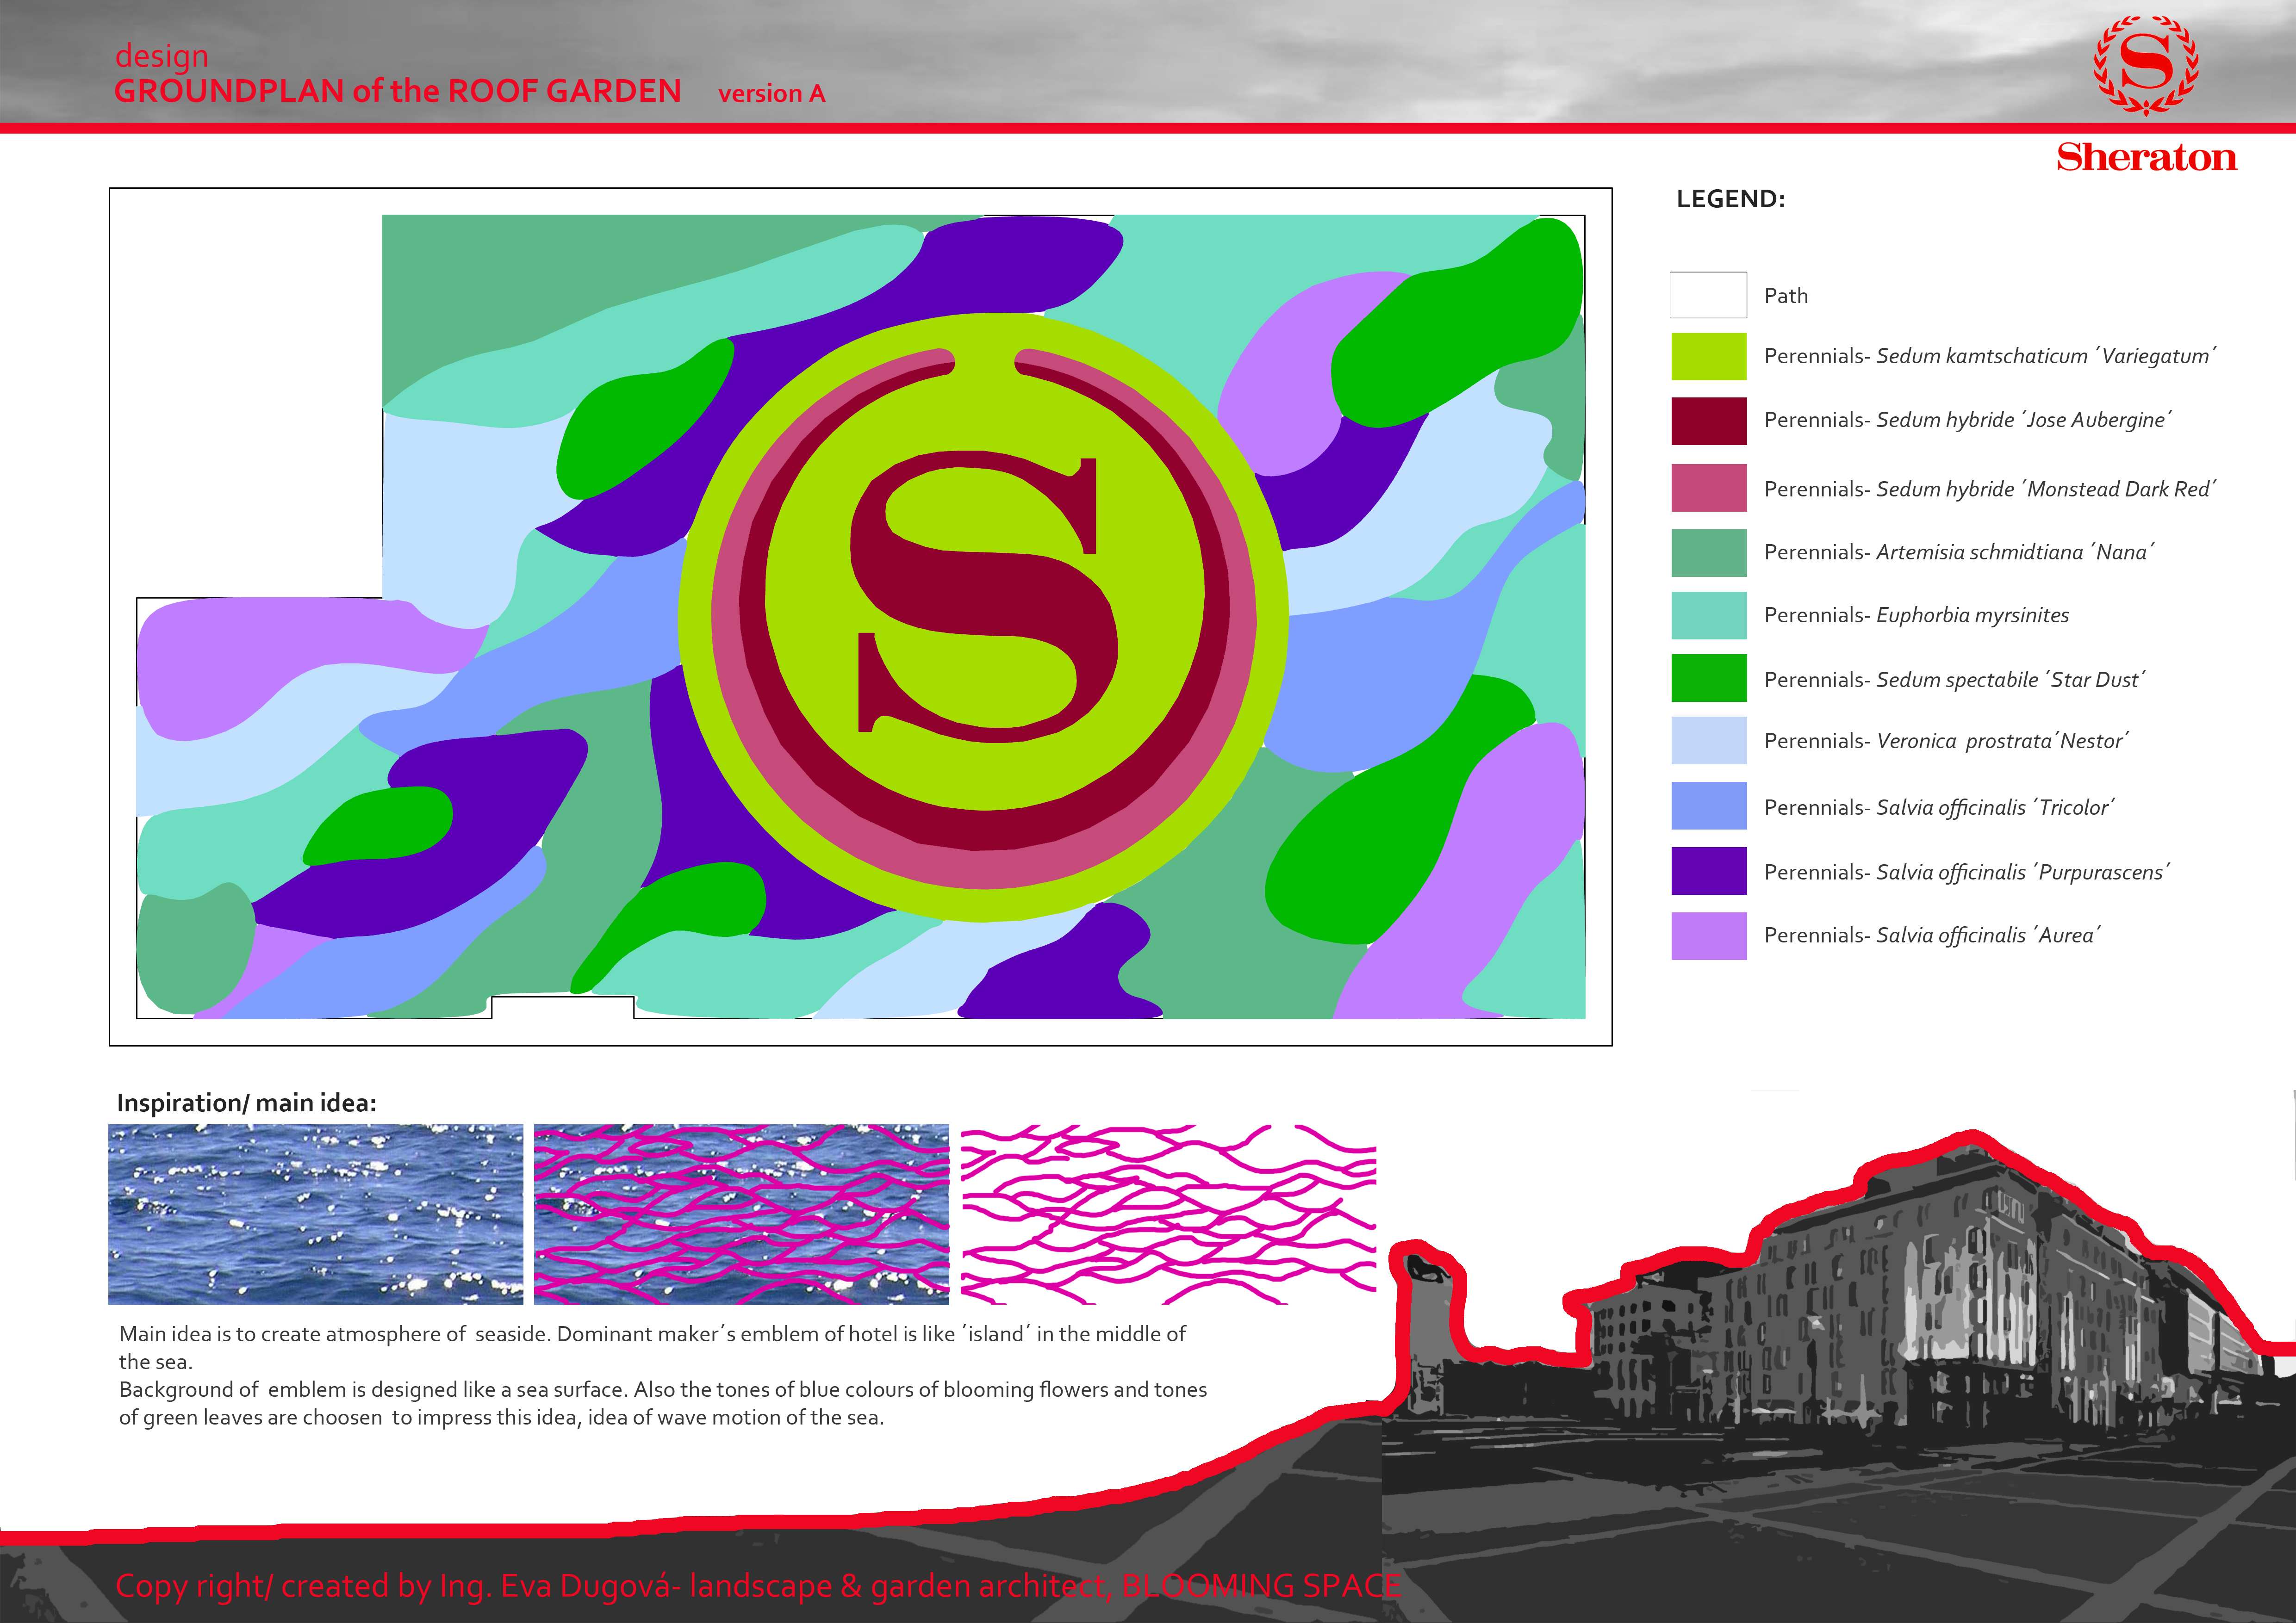
Task: Click the 'Sedum kamtschaticum Variegatum' label text
Action: tap(1990, 356)
